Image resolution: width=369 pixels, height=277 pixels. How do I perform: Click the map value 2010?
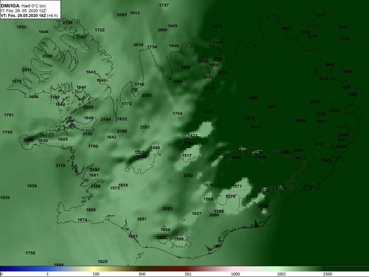coord(138,45)
